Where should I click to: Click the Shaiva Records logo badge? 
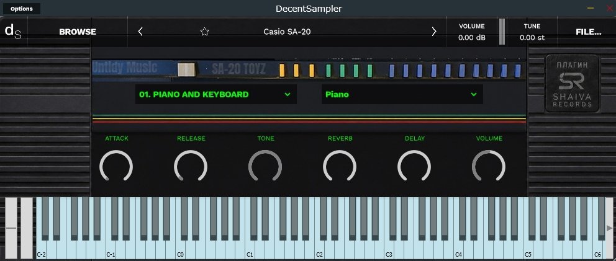click(572, 84)
